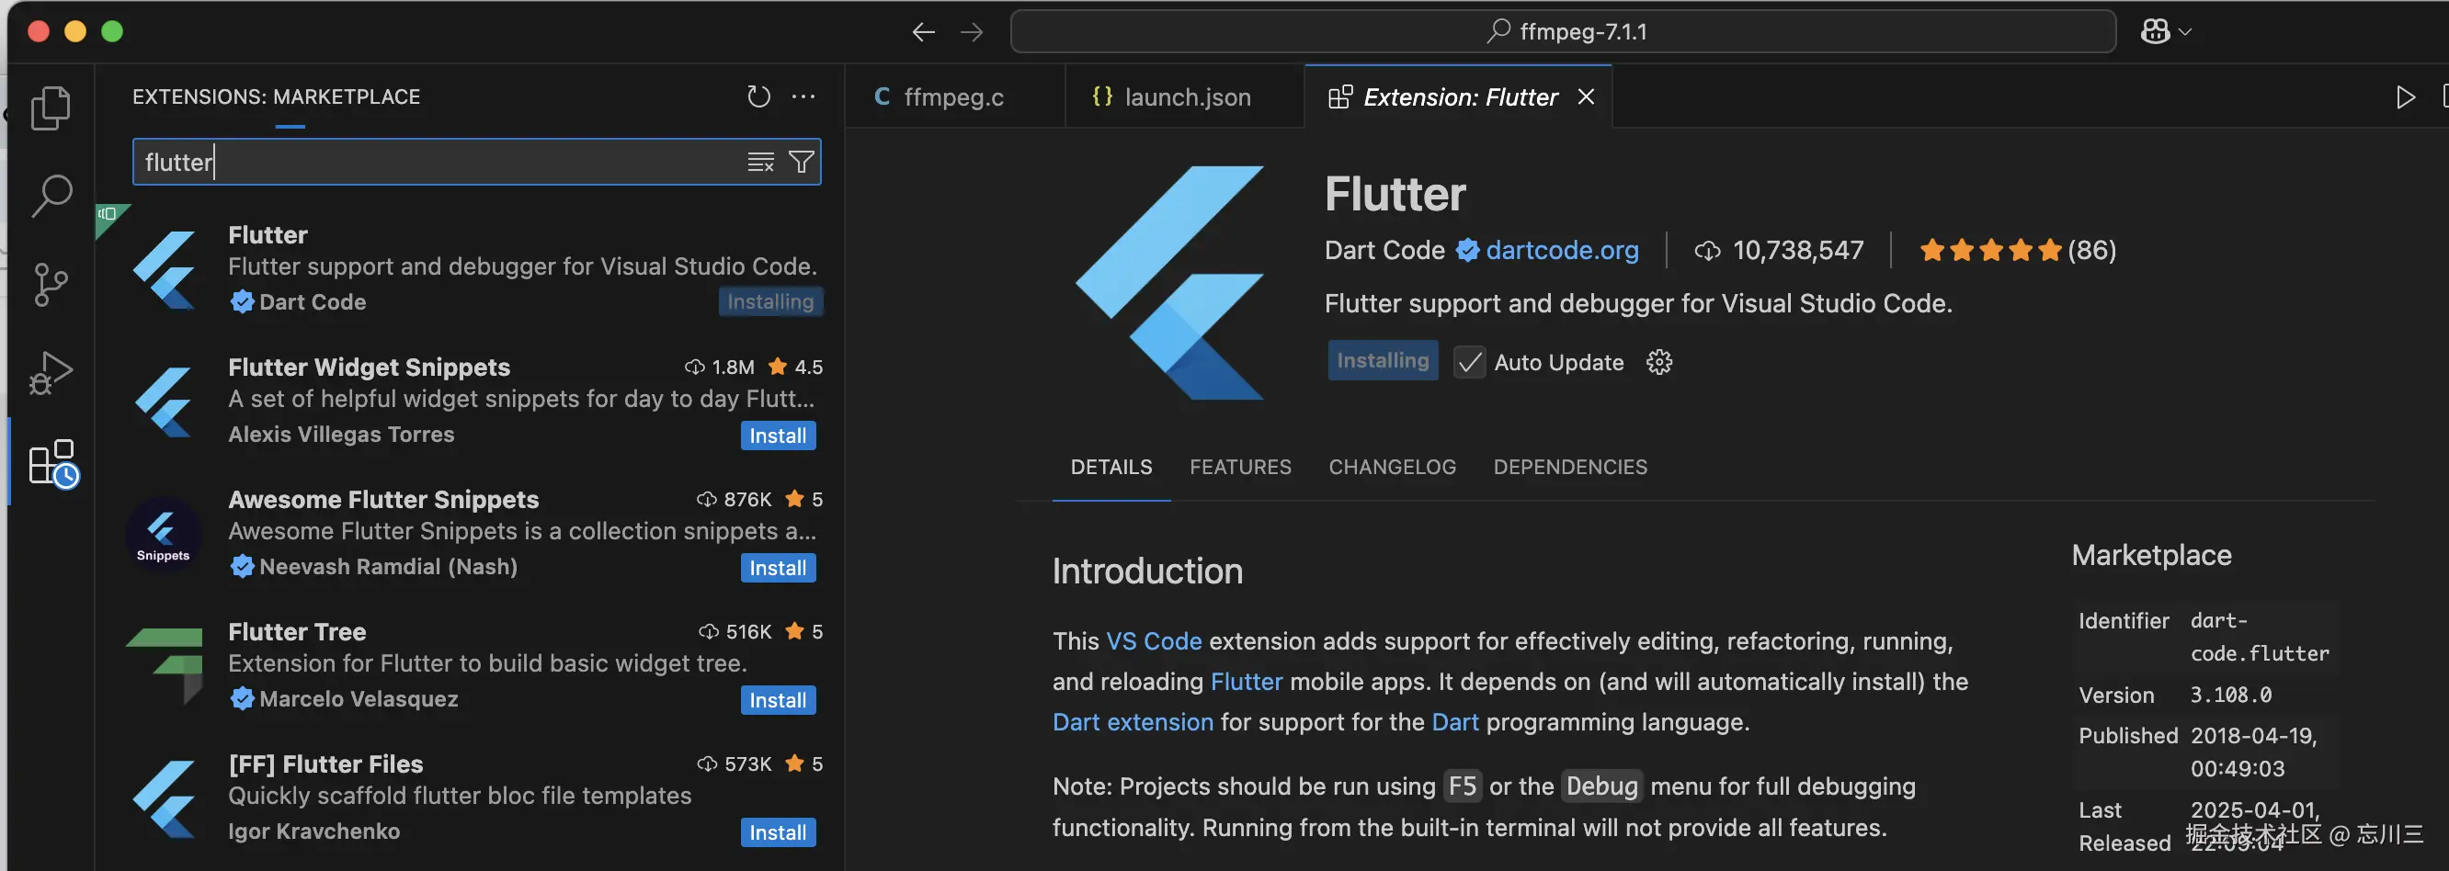
Task: Refresh the extensions marketplace list
Action: 758,96
